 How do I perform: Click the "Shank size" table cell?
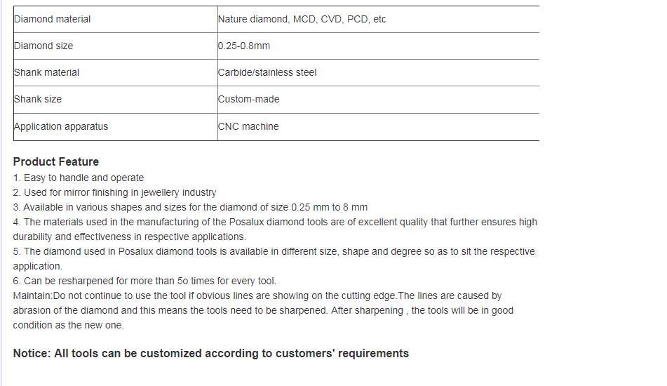[x=115, y=100]
